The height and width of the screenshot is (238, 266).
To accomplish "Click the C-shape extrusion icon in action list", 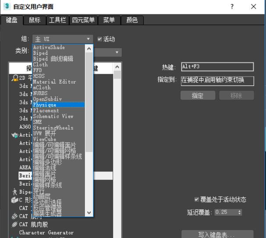I will tap(15, 200).
